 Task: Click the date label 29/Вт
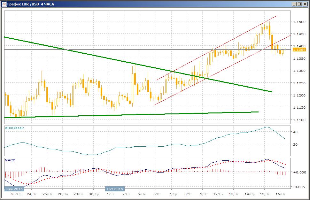coord(78,194)
